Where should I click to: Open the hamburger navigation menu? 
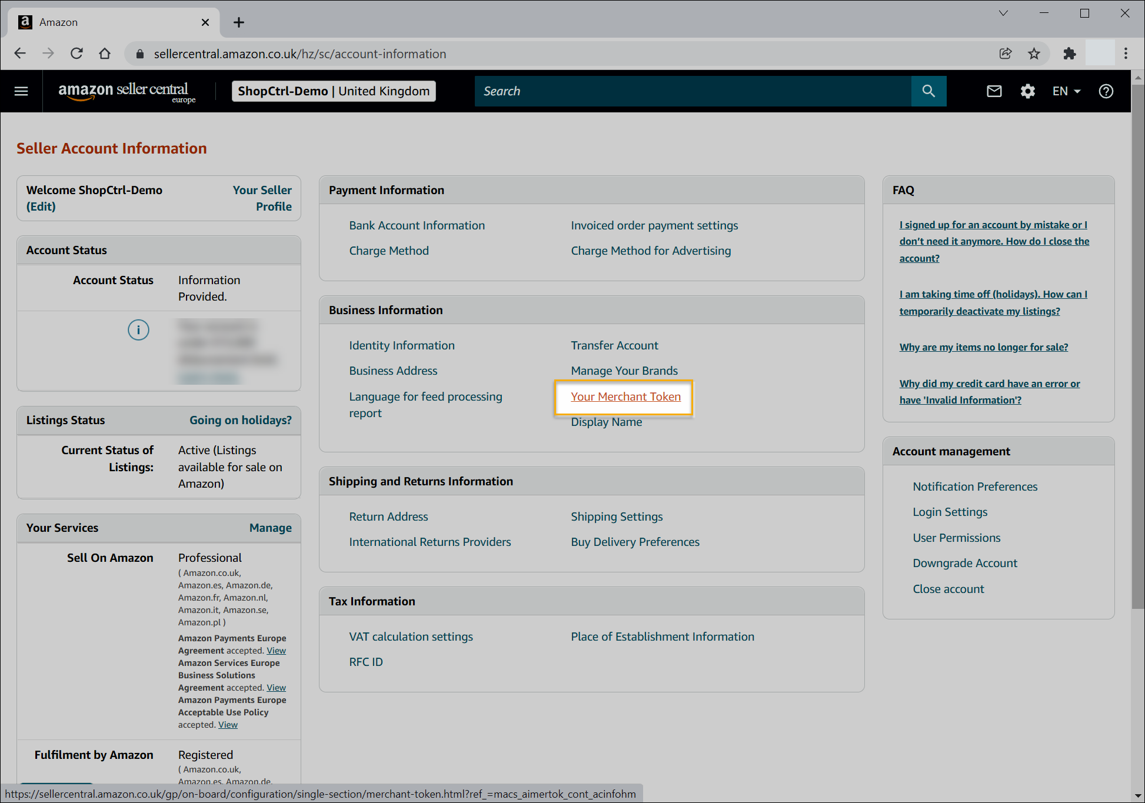click(21, 91)
